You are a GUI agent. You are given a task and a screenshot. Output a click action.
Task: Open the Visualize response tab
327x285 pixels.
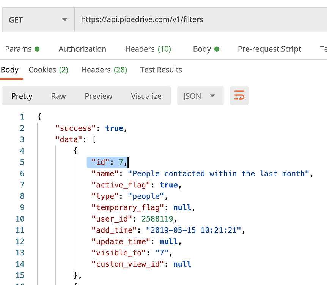coord(146,96)
